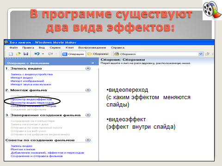Open the Файл menu
The width and height of the screenshot is (222, 166).
click(x=13, y=48)
